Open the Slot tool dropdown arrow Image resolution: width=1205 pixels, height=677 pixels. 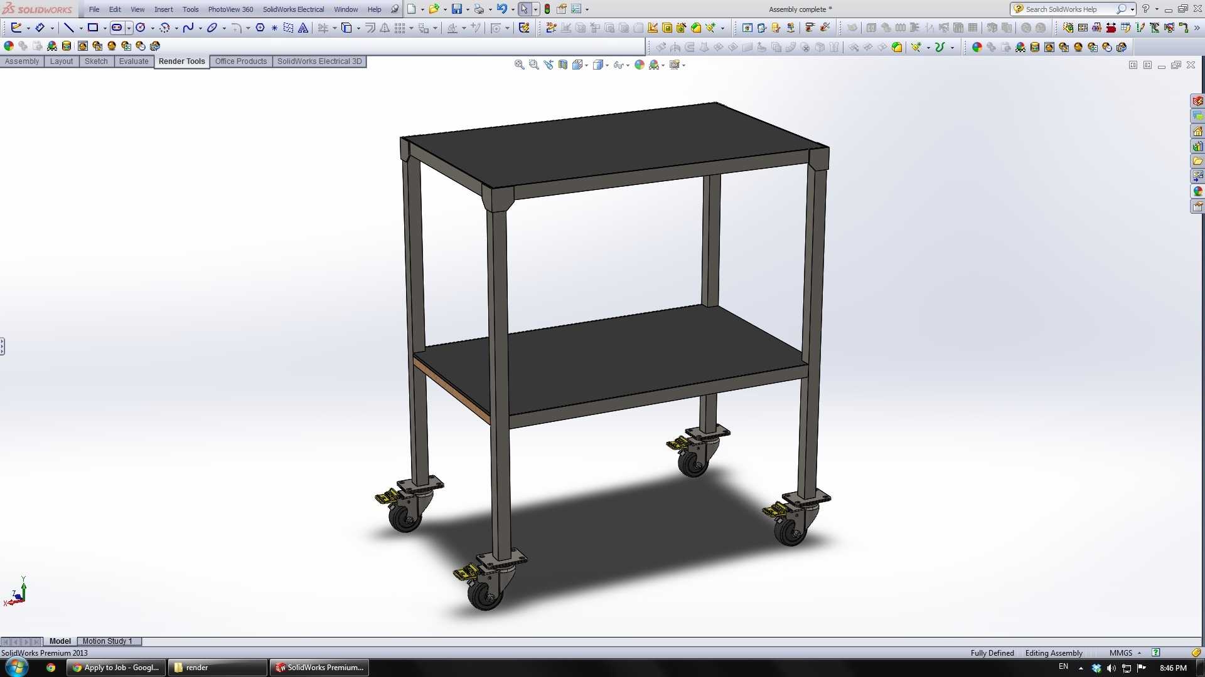(x=129, y=28)
